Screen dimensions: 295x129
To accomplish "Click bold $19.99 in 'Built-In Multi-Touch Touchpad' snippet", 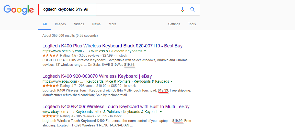I will click(x=163, y=90).
